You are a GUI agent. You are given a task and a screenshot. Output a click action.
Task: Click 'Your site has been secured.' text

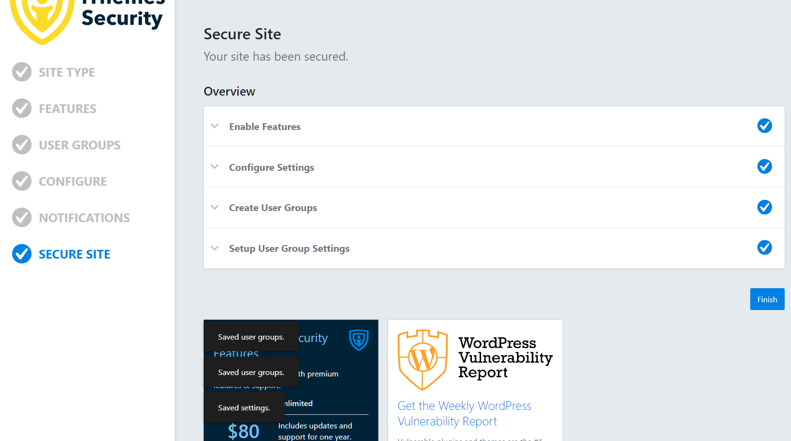pos(276,56)
